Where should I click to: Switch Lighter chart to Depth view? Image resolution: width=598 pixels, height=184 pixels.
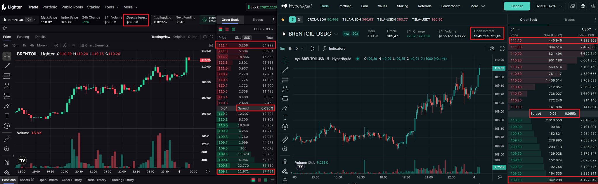pyautogui.click(x=193, y=37)
